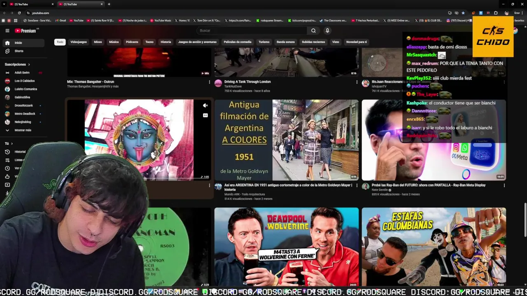Select Películas de comedia chip
This screenshot has width=527, height=296.
(x=238, y=42)
